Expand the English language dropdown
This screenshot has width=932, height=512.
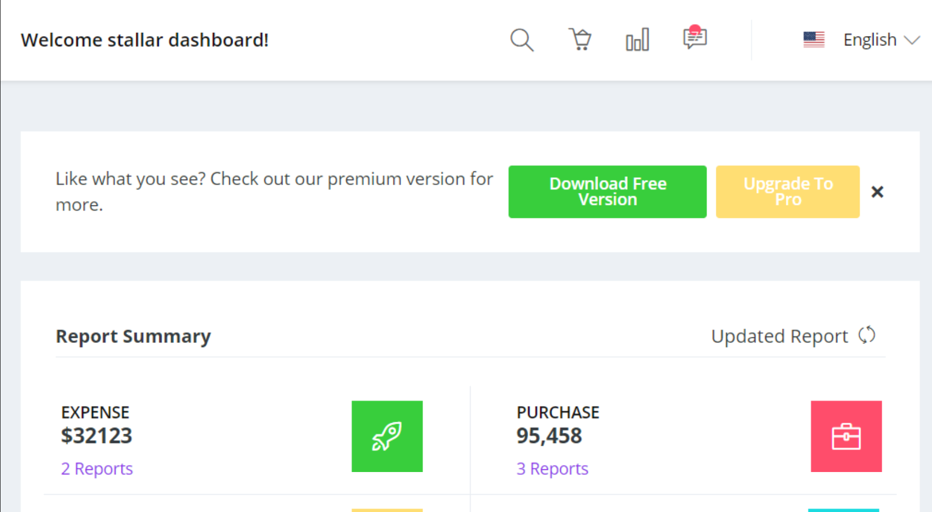pyautogui.click(x=870, y=40)
